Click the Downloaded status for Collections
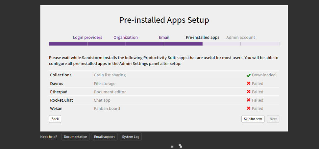The image size is (319, 149). (x=264, y=75)
